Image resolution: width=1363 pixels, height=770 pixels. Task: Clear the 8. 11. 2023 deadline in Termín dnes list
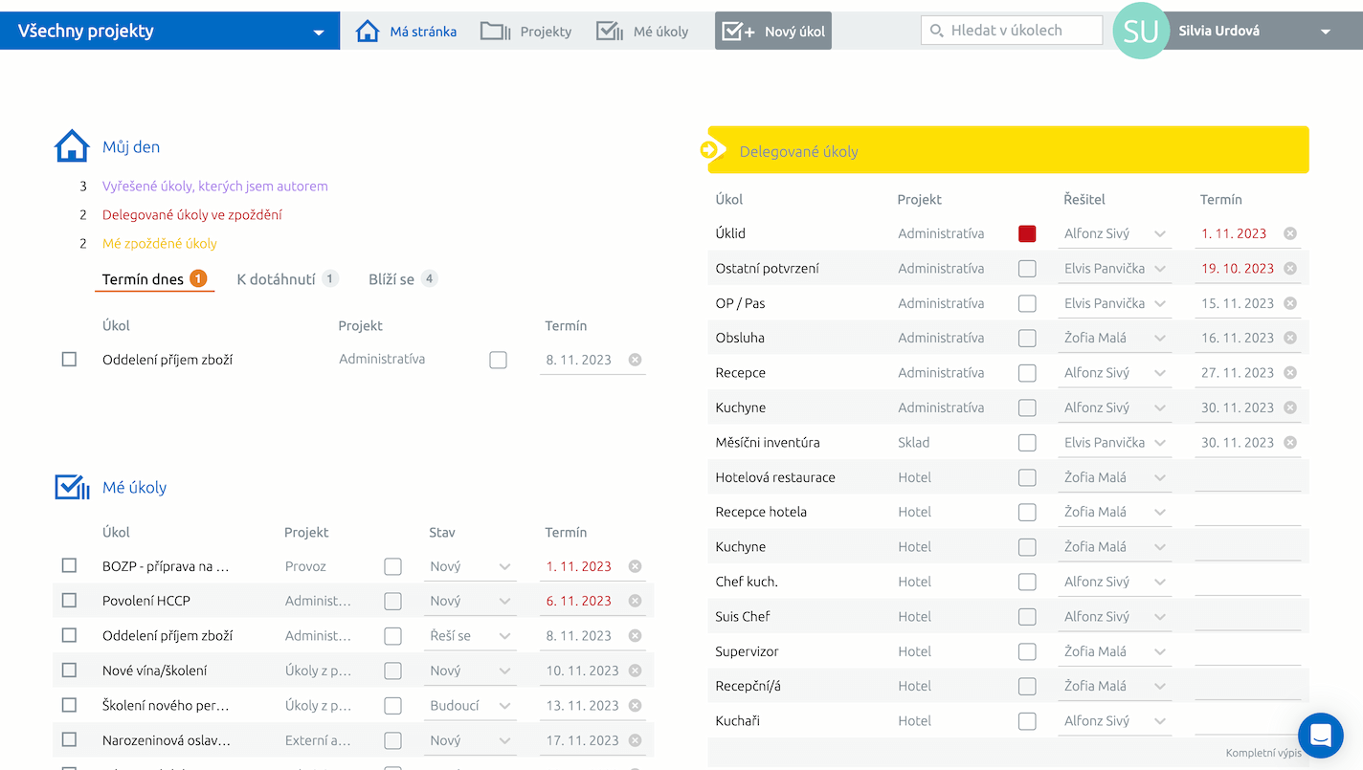[635, 360]
